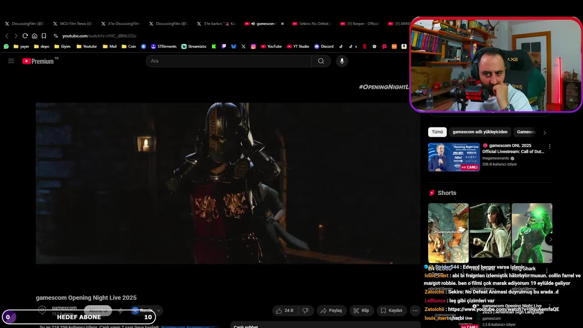Click the gamescom Opening Night Live 2025 title
The height and width of the screenshot is (328, 583).
[86, 298]
